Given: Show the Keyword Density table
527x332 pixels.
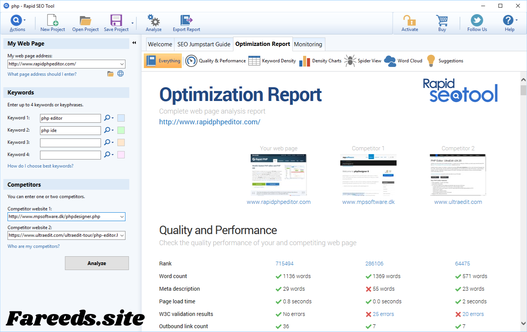Looking at the screenshot, I should 272,61.
